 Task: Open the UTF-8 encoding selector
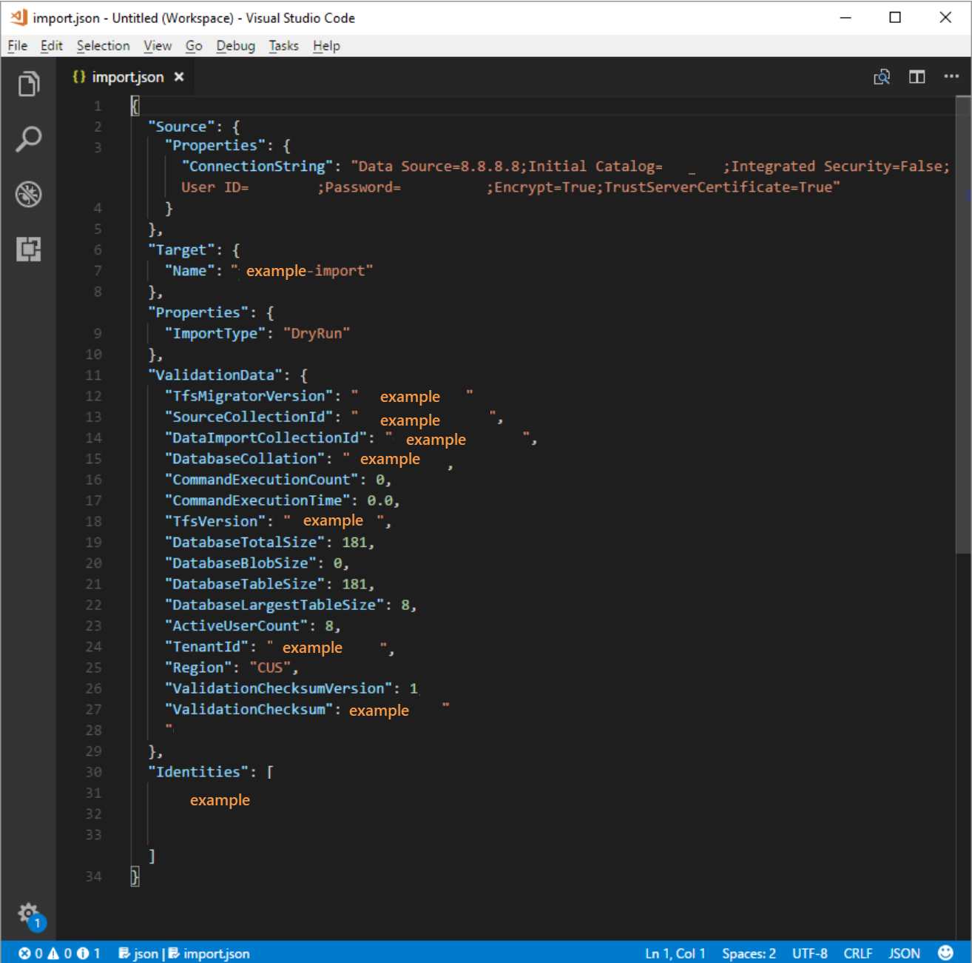click(x=809, y=953)
